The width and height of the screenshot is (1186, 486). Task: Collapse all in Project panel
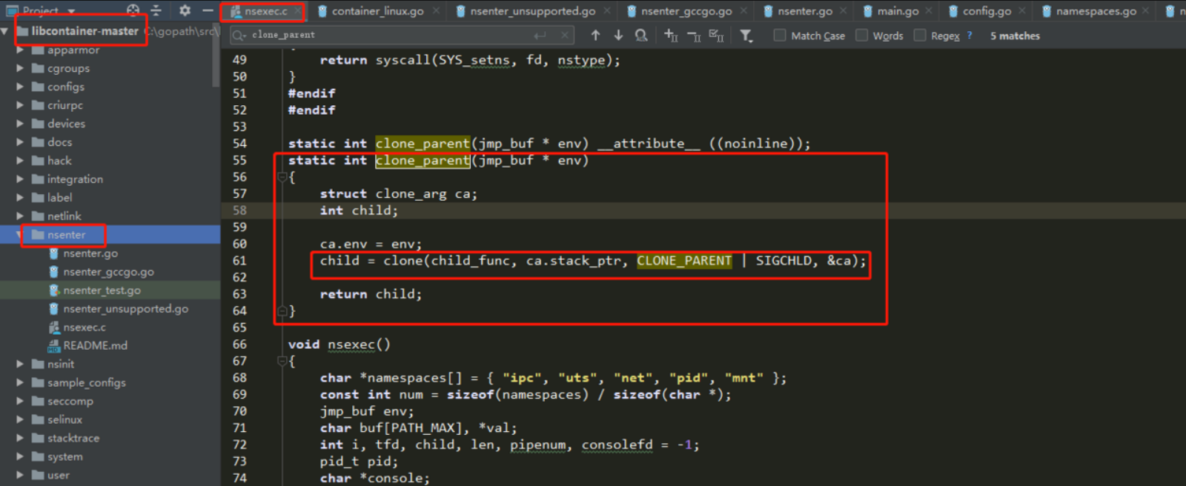[x=156, y=10]
